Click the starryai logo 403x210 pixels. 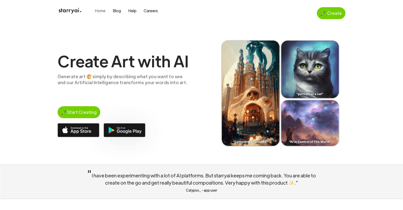pos(70,11)
